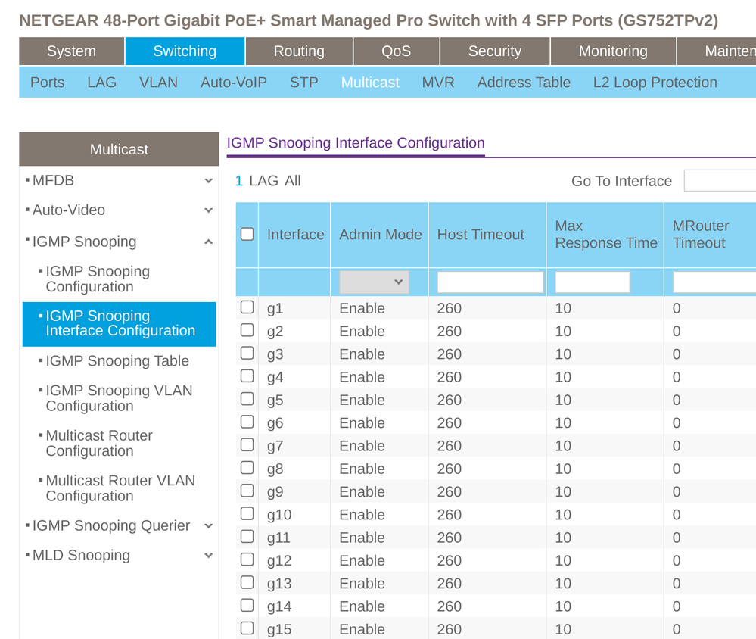Collapse the IGMP Snooping sidebar section
Viewport: 756px width, 639px height.
click(208, 242)
